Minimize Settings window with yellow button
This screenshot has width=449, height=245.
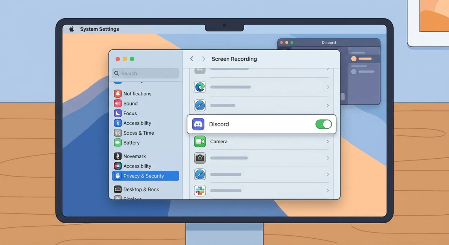(x=125, y=59)
